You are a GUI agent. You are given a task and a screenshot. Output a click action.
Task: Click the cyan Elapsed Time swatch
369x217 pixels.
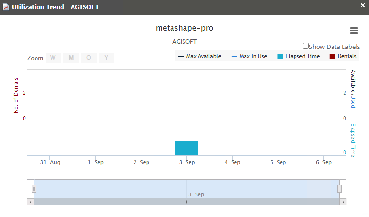280,56
